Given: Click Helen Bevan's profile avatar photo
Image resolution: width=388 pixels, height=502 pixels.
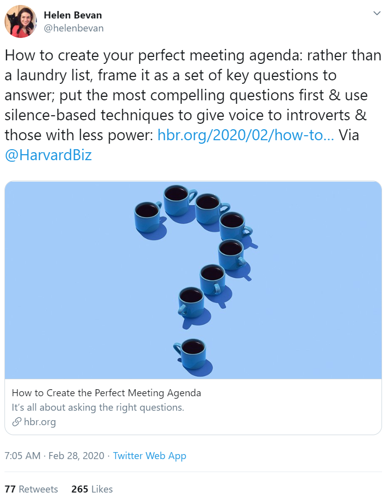Looking at the screenshot, I should pyautogui.click(x=20, y=21).
